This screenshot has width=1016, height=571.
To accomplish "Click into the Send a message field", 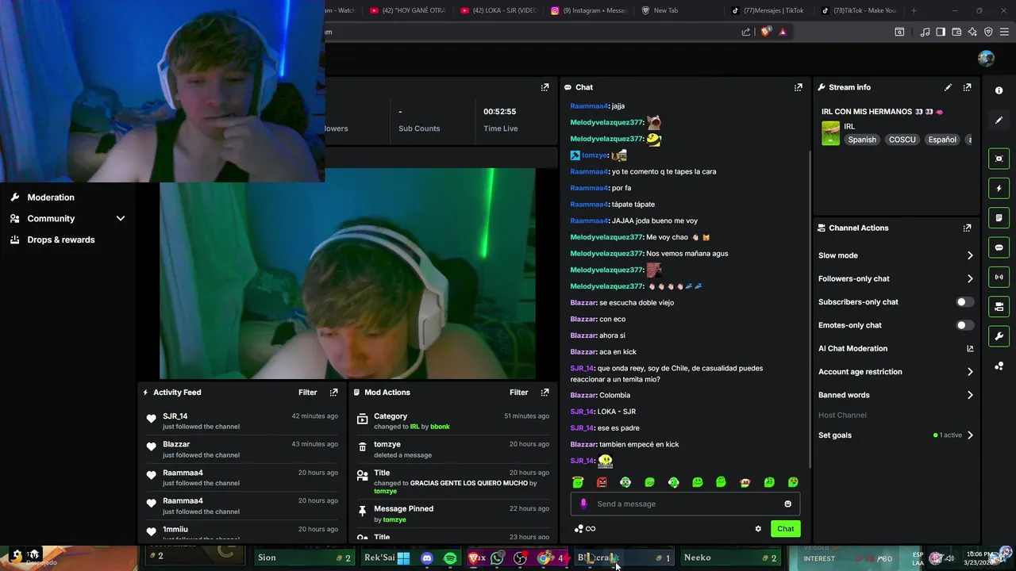I will point(685,504).
